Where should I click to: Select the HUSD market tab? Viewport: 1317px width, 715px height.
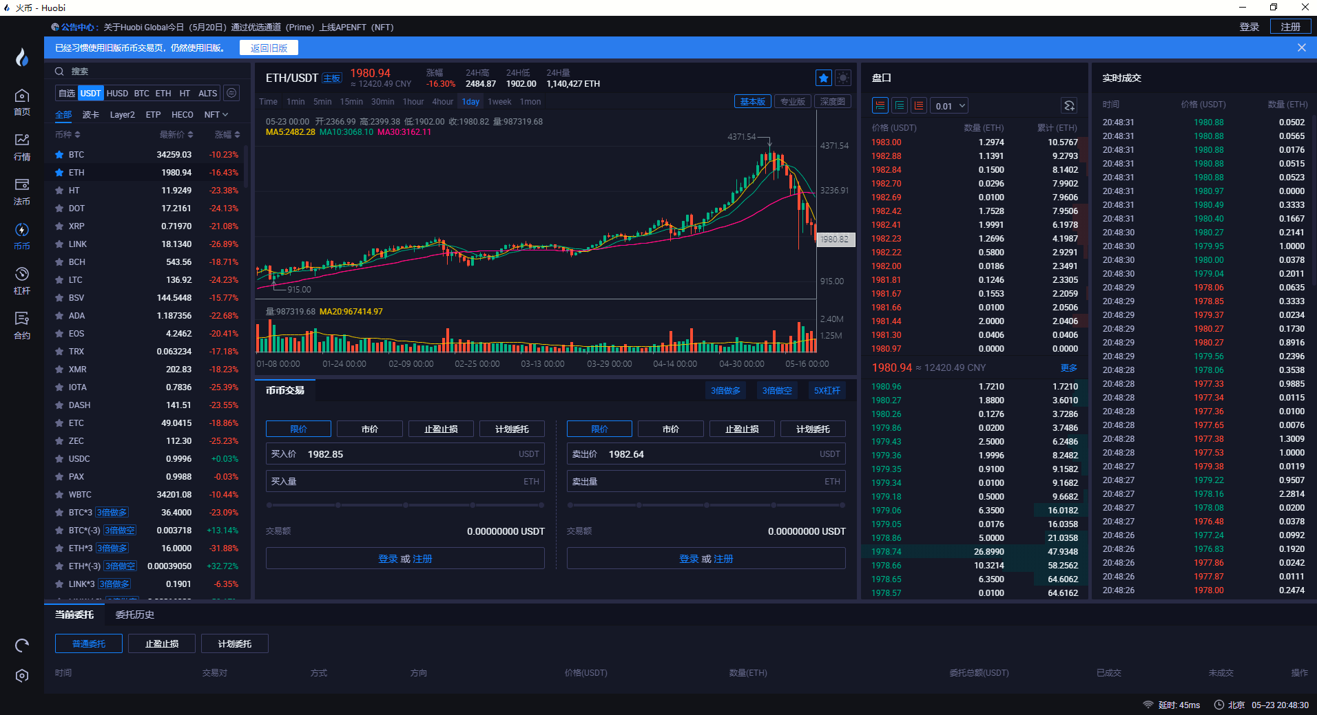pyautogui.click(x=117, y=94)
